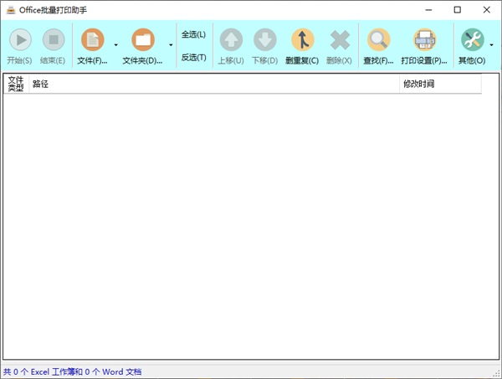
Task: Sort by the 路径 column header
Action: pos(214,84)
